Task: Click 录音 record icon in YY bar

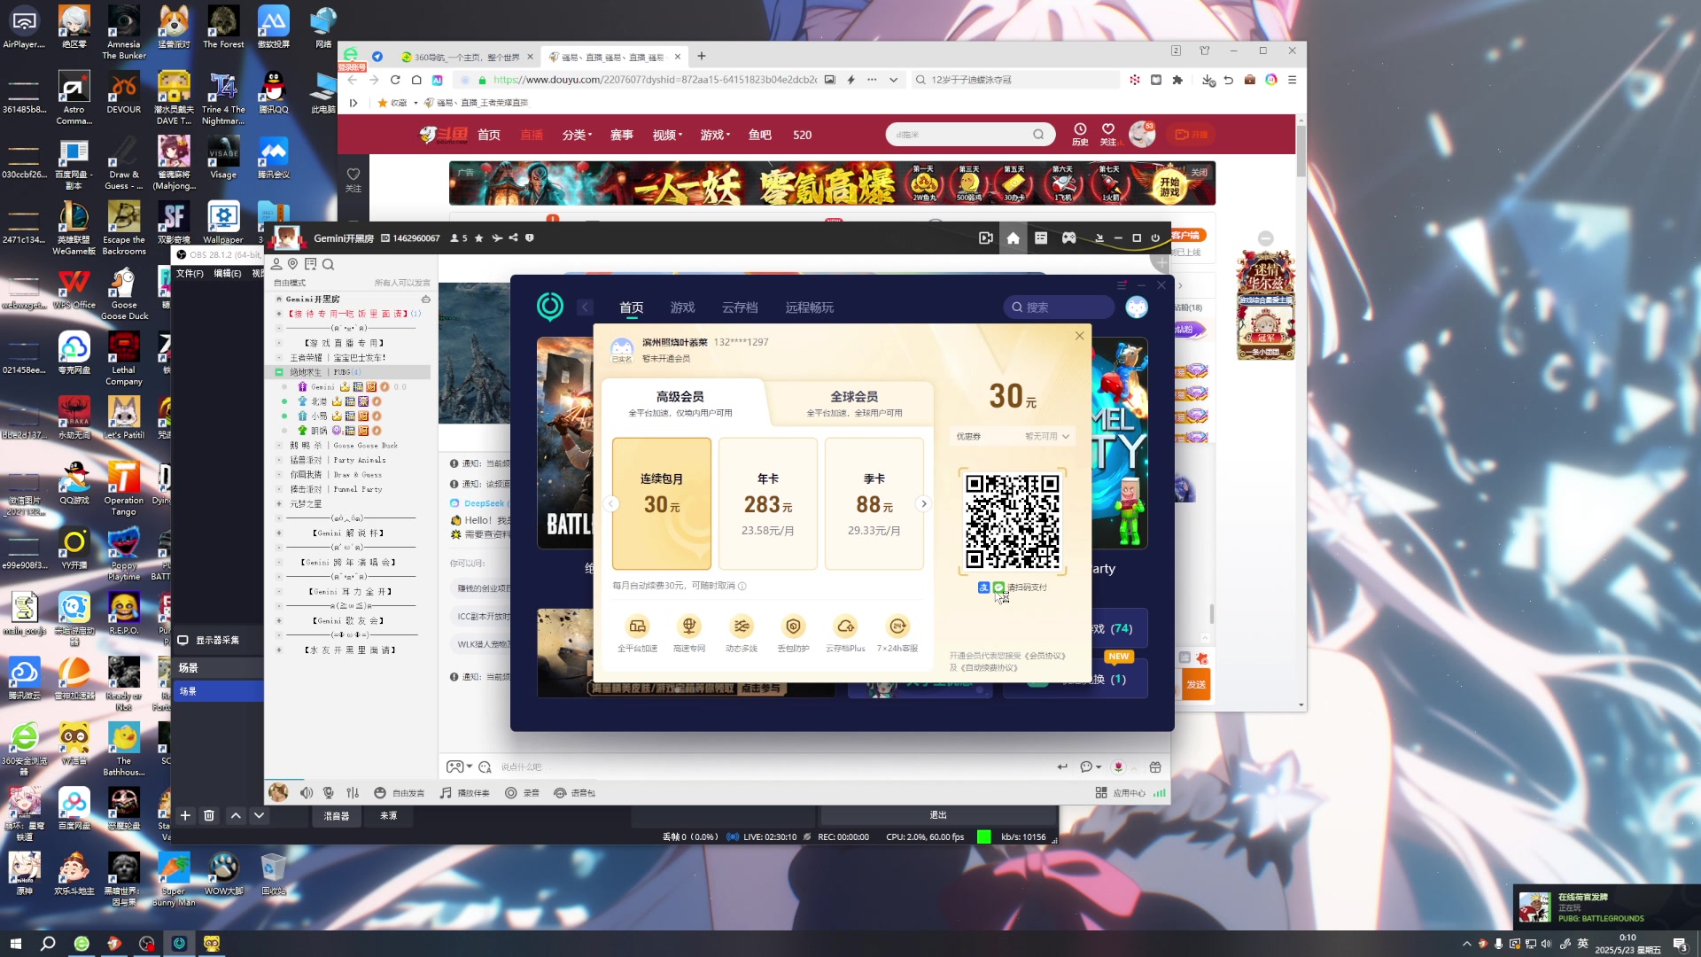Action: pos(522,793)
